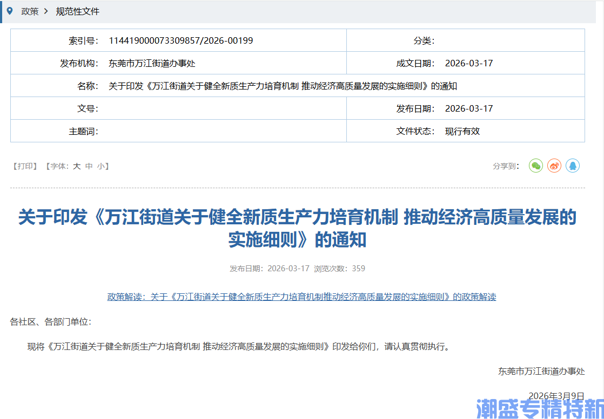This screenshot has width=604, height=419.
Task: Click the 主题词 label cell
Action: pyautogui.click(x=84, y=132)
